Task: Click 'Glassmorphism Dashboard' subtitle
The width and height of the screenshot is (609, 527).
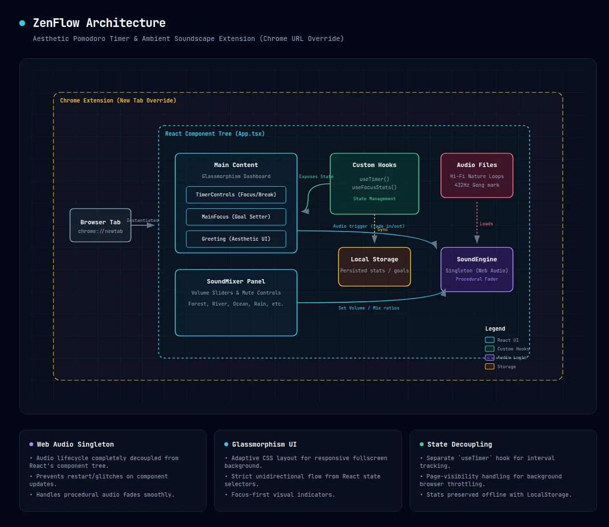Action: point(236,177)
